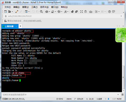The image size is (126, 102).
Task: Click the 21,16 cursor position text
Action: click(91, 99)
